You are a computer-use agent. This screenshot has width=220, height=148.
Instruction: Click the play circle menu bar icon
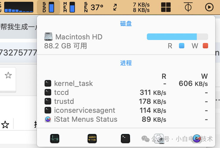[x=209, y=7]
